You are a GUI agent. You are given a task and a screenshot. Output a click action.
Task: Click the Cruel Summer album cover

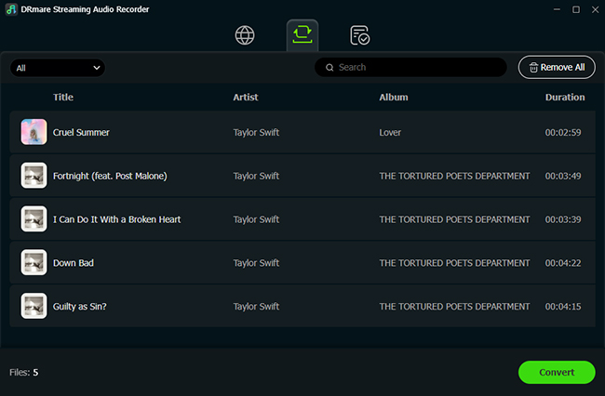pos(34,132)
